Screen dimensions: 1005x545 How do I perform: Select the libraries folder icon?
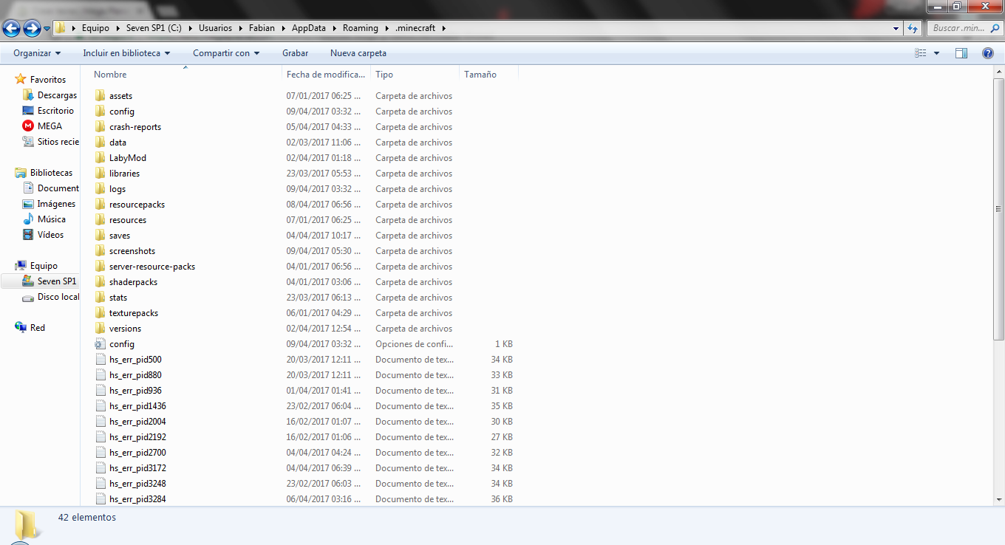(100, 174)
